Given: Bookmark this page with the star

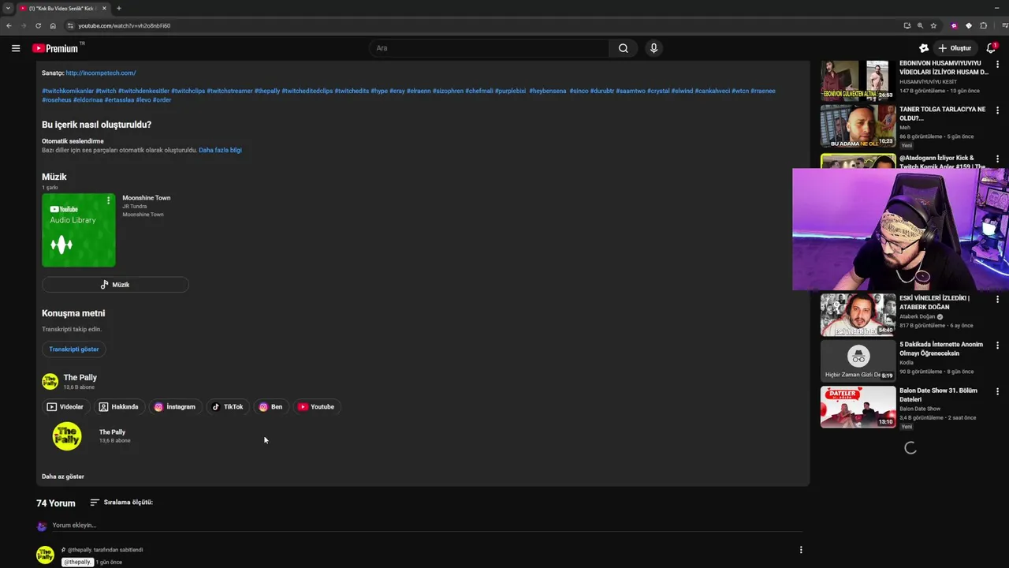Looking at the screenshot, I should [933, 25].
